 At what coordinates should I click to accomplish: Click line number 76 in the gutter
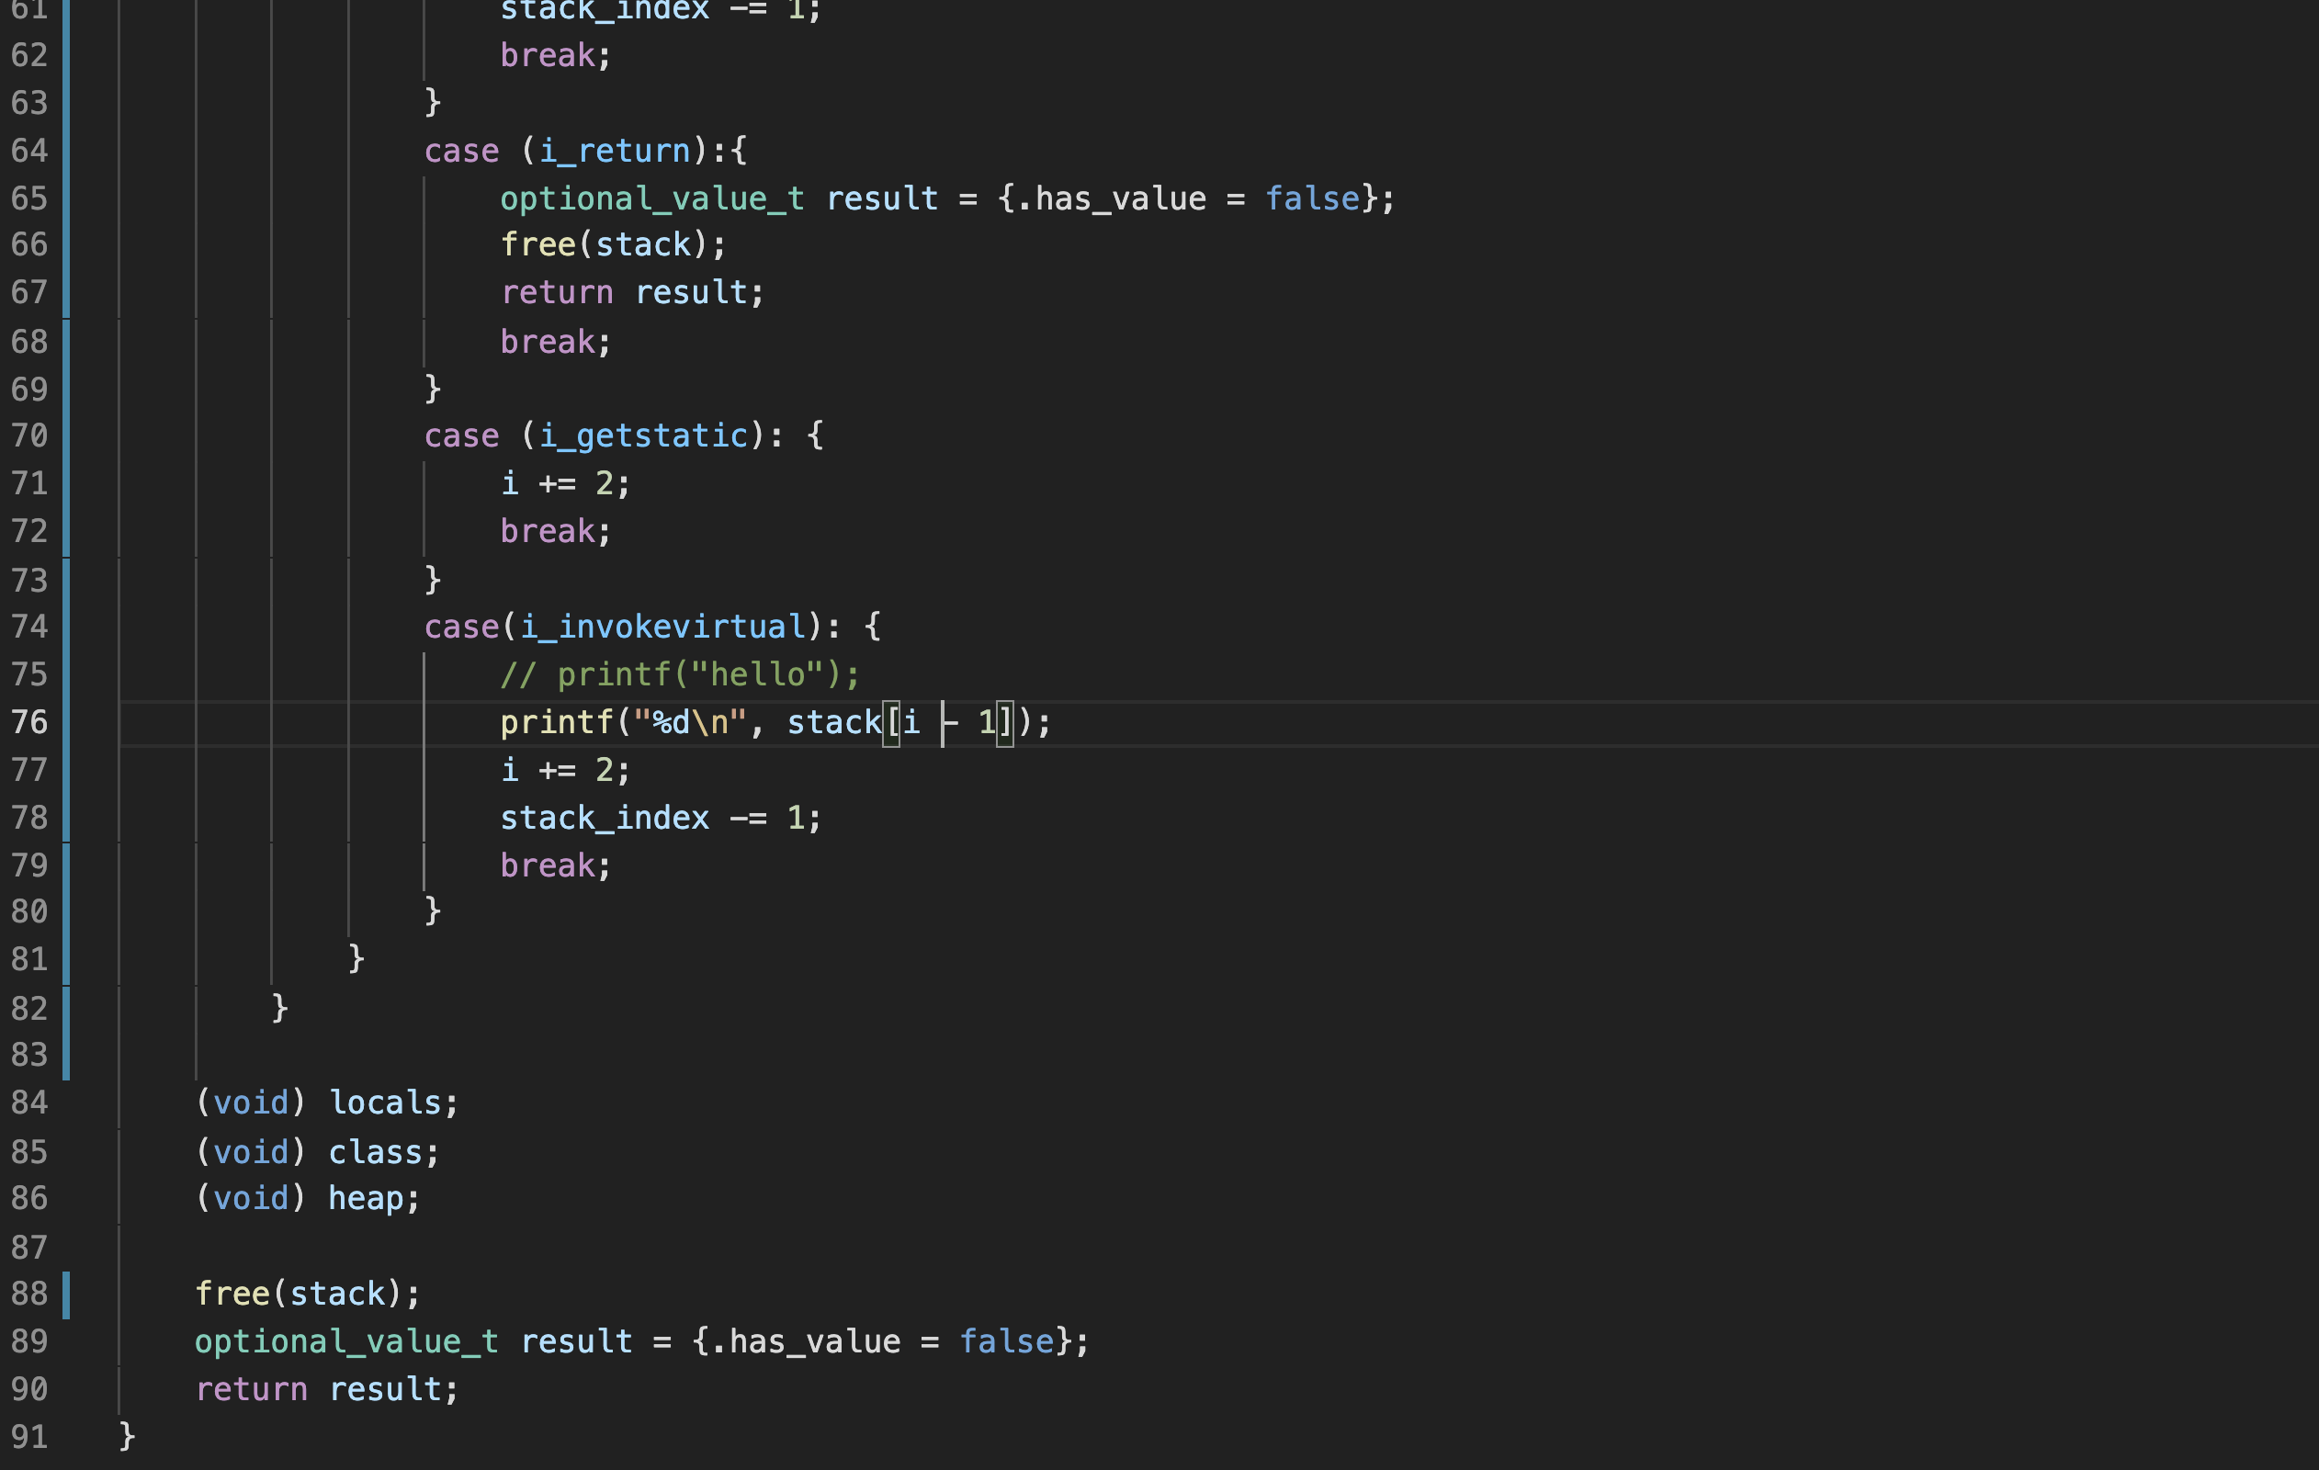(28, 721)
